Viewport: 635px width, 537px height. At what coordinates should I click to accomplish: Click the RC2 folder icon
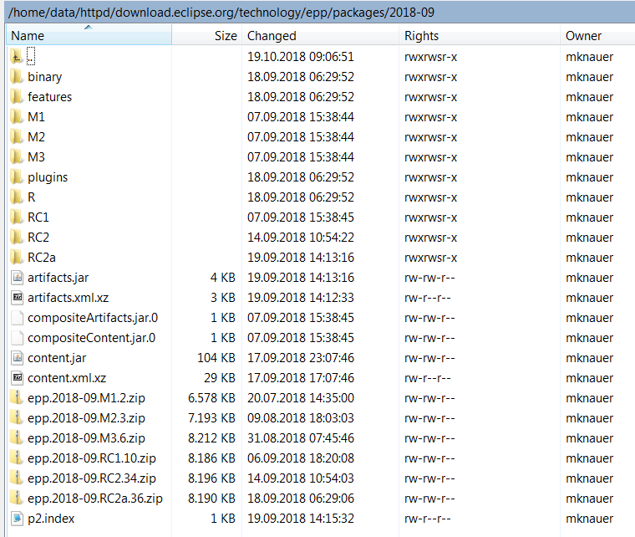click(x=17, y=237)
